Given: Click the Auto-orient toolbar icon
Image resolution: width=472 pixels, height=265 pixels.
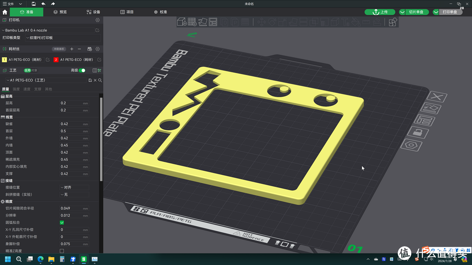Looking at the screenshot, I should (203, 22).
